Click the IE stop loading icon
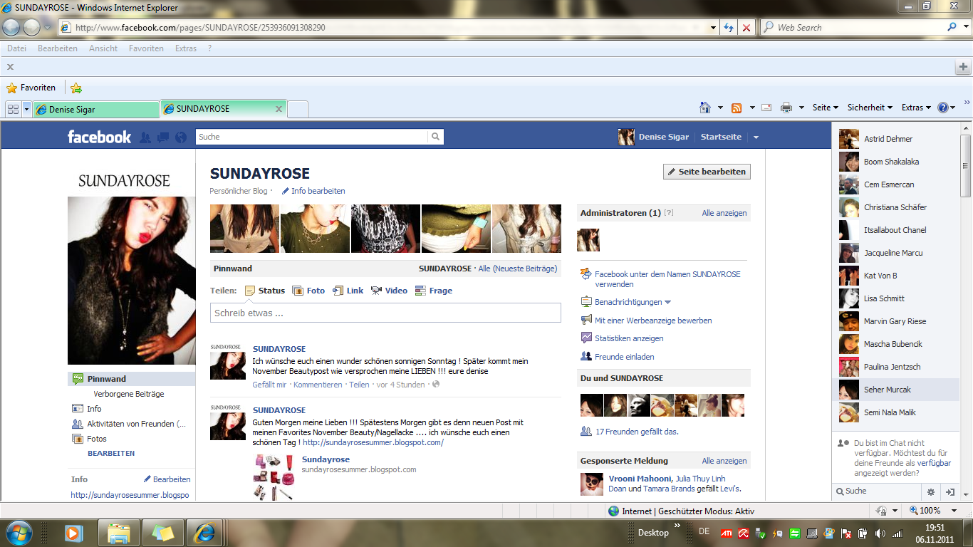Screen dimensions: 973x547 click(746, 28)
